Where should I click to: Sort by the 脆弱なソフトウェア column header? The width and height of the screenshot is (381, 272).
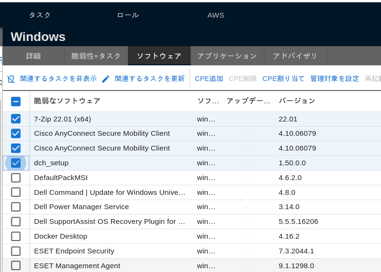coord(67,101)
